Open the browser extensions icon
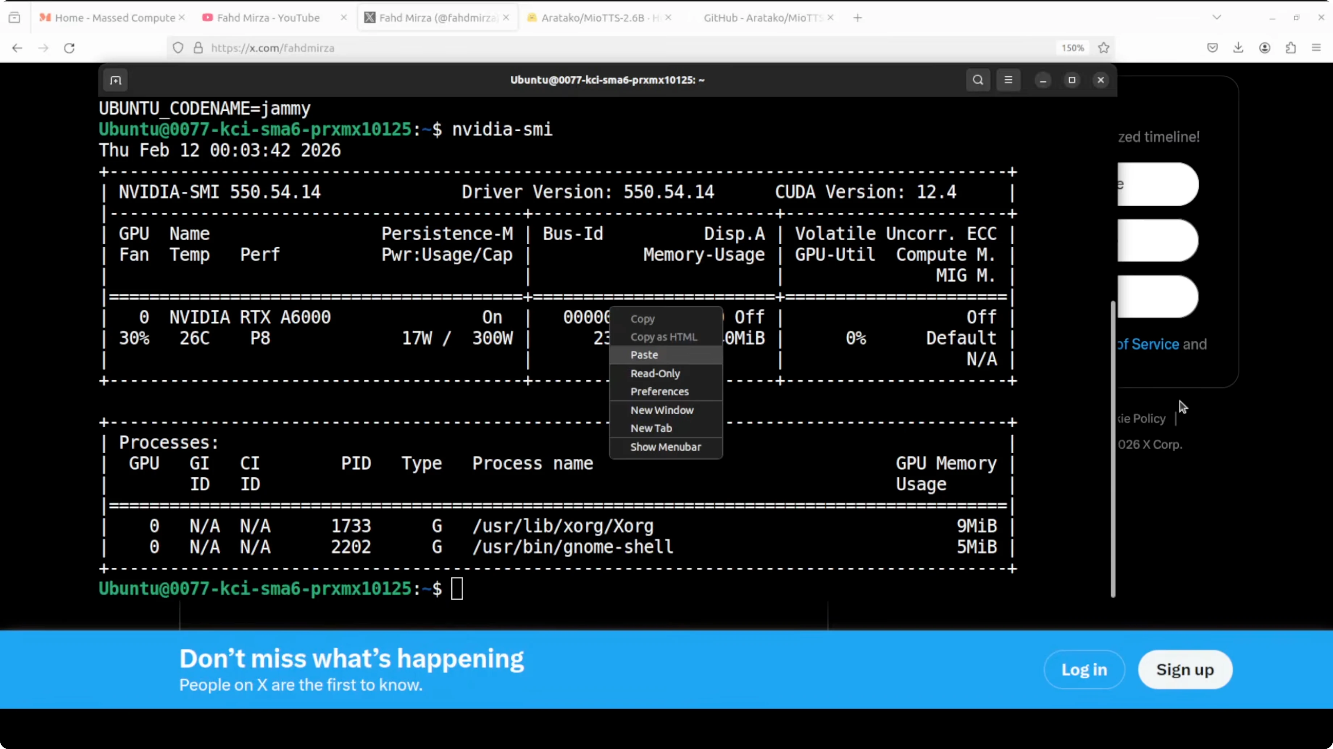 [1291, 48]
